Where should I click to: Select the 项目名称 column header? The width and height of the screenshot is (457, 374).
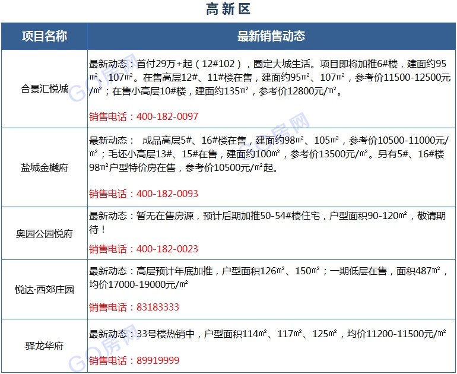(x=45, y=36)
